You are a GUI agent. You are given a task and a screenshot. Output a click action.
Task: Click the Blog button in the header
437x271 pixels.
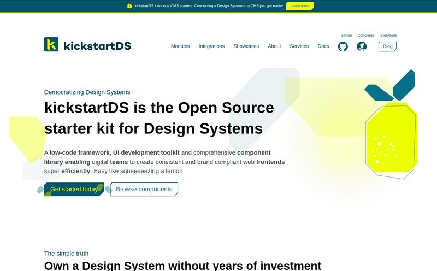(388, 46)
